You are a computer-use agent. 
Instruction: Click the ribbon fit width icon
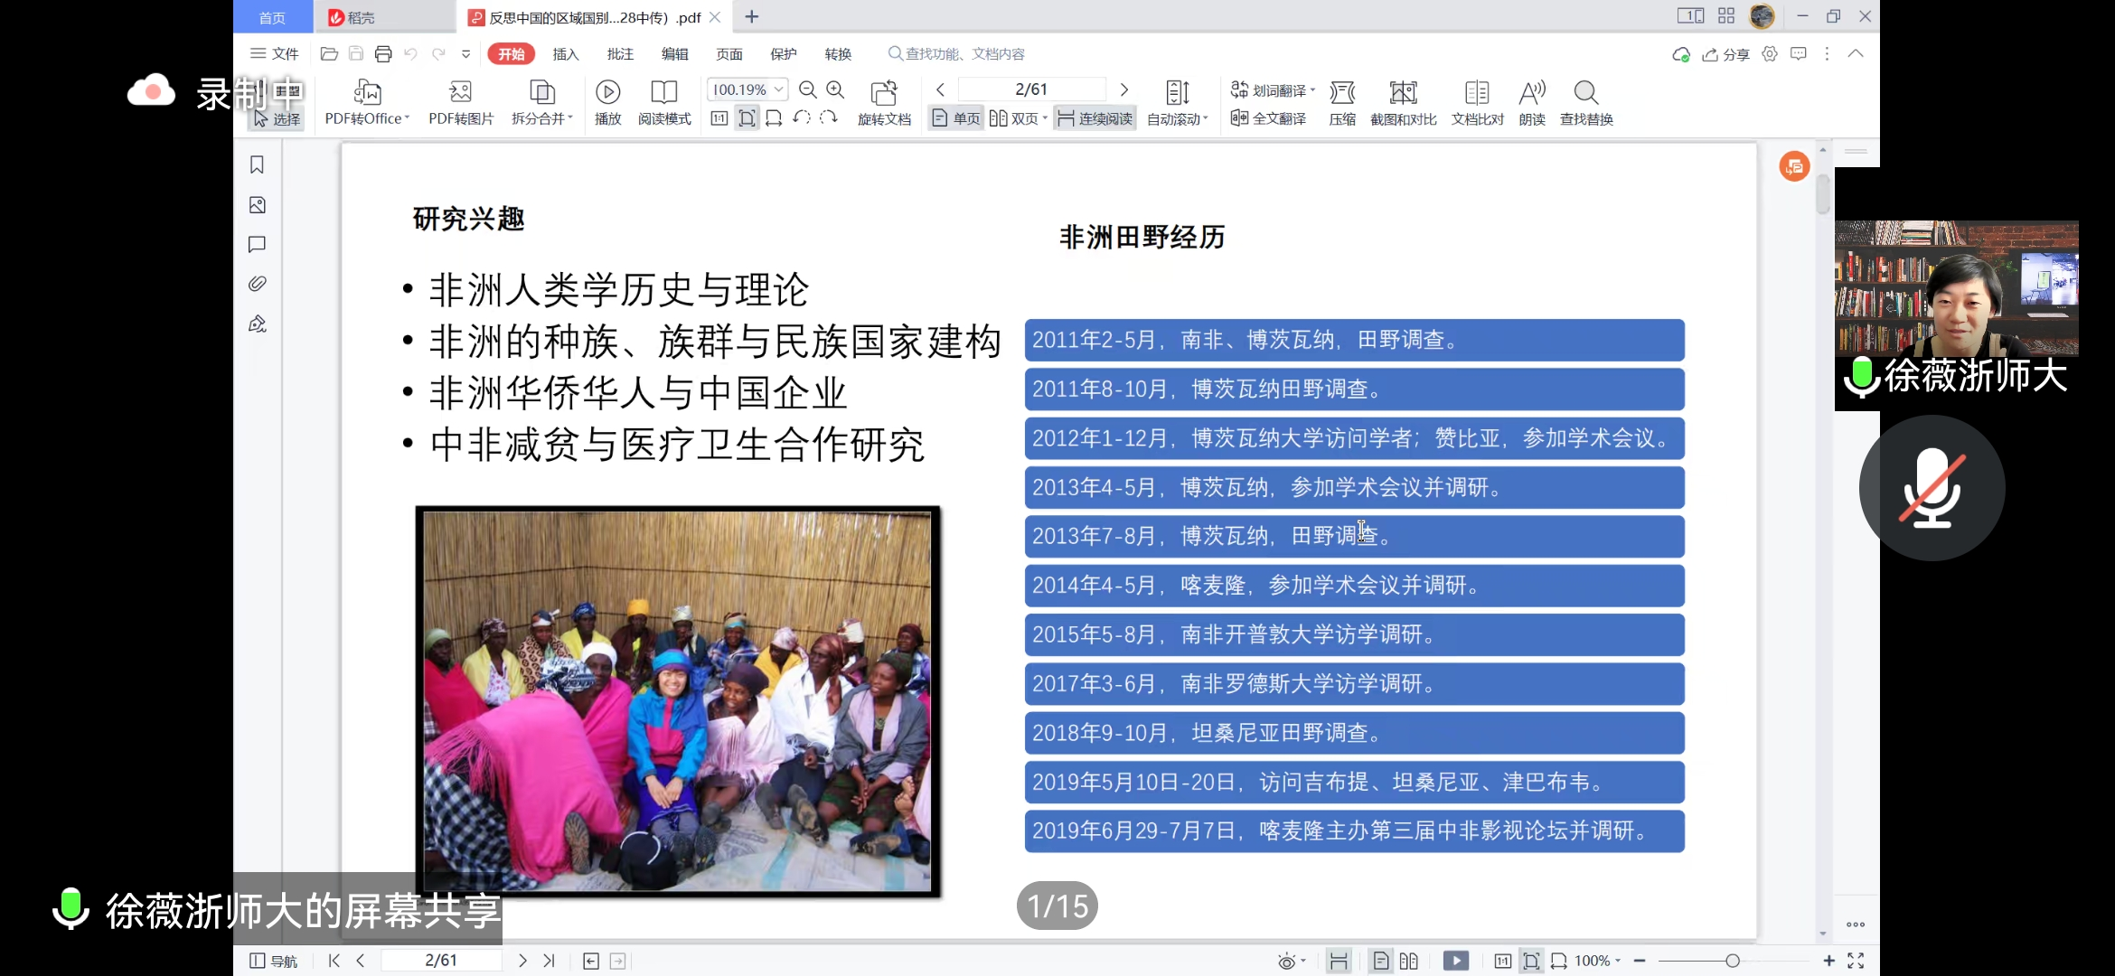(774, 118)
